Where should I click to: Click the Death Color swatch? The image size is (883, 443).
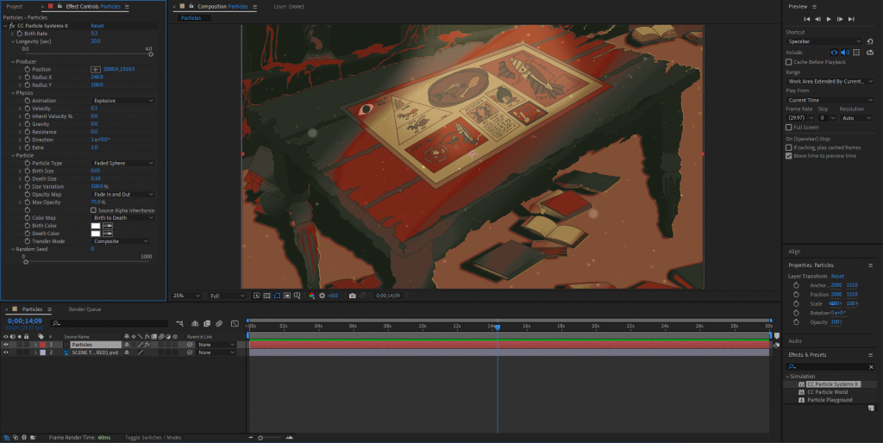[x=96, y=234]
